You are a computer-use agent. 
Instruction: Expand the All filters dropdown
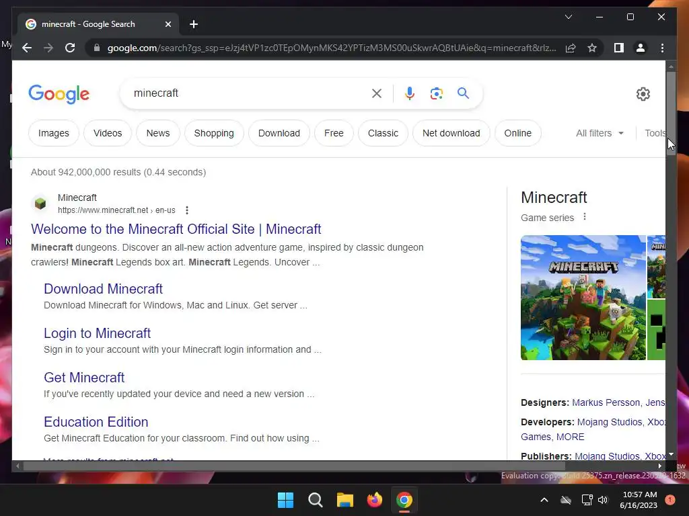point(600,133)
